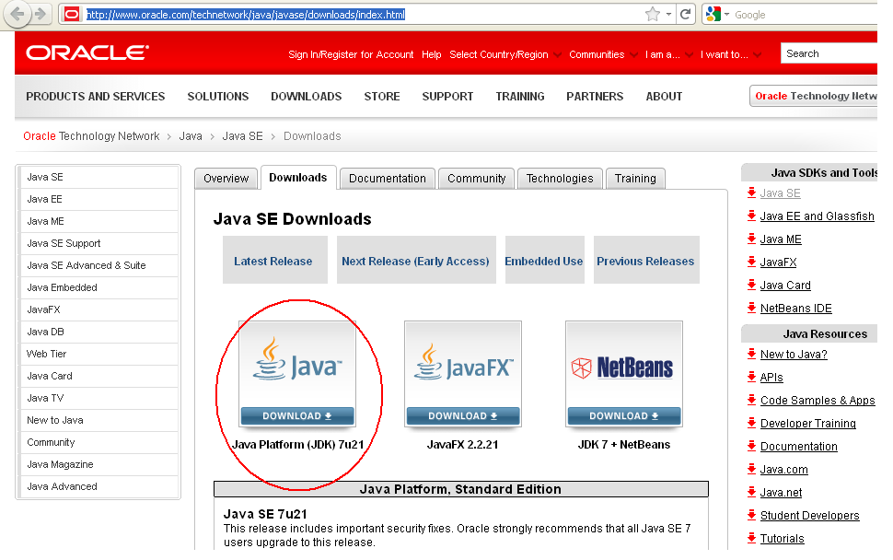Screen dimensions: 893x560
Task: Reload the page with the refresh icon
Action: [685, 14]
